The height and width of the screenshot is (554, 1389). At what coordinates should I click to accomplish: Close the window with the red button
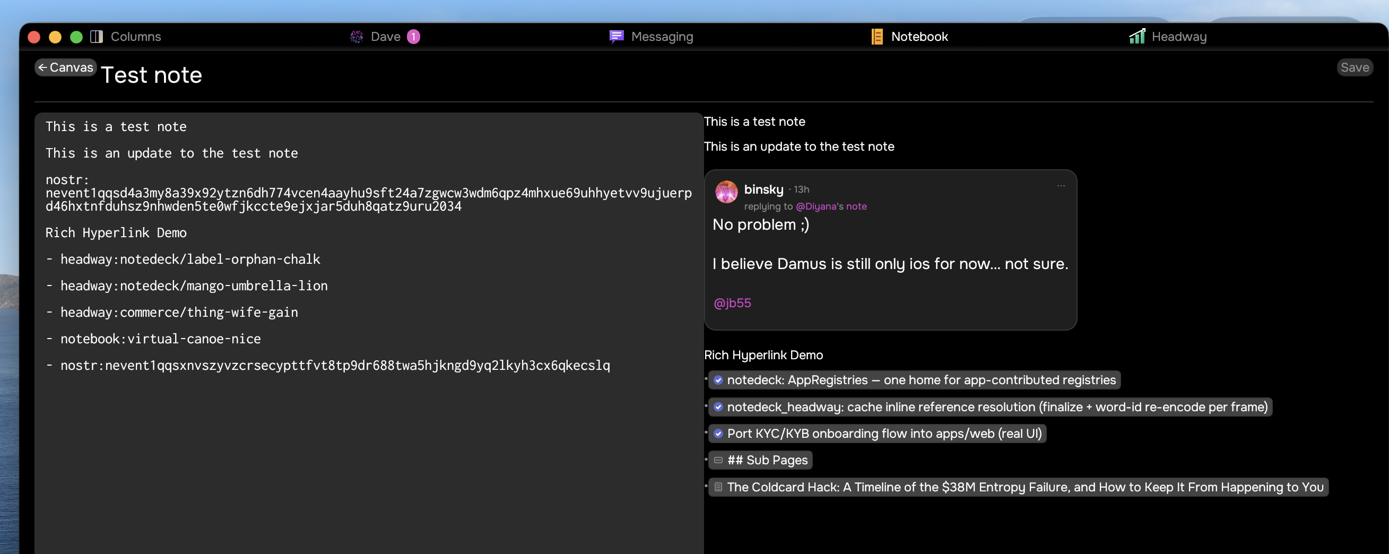click(x=34, y=37)
